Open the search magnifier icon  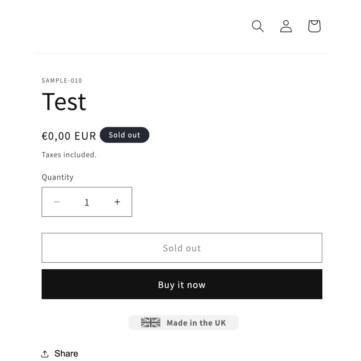[258, 26]
